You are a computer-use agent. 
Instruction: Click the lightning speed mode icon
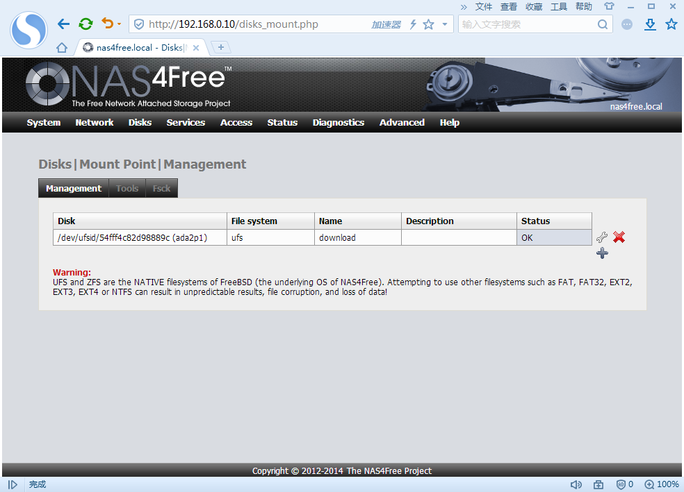click(x=413, y=24)
